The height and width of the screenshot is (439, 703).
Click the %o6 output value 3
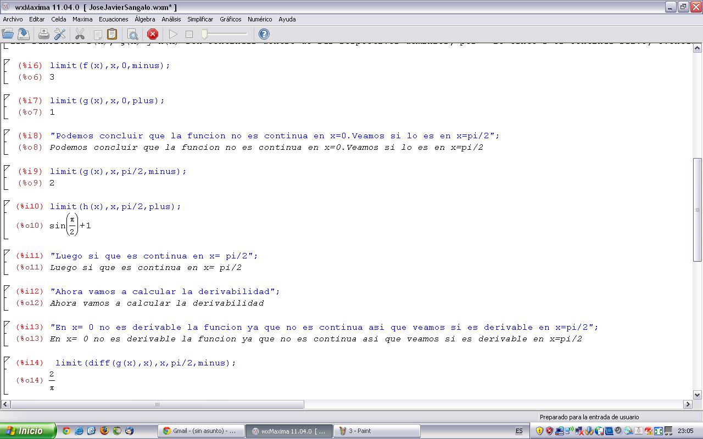pyautogui.click(x=52, y=77)
